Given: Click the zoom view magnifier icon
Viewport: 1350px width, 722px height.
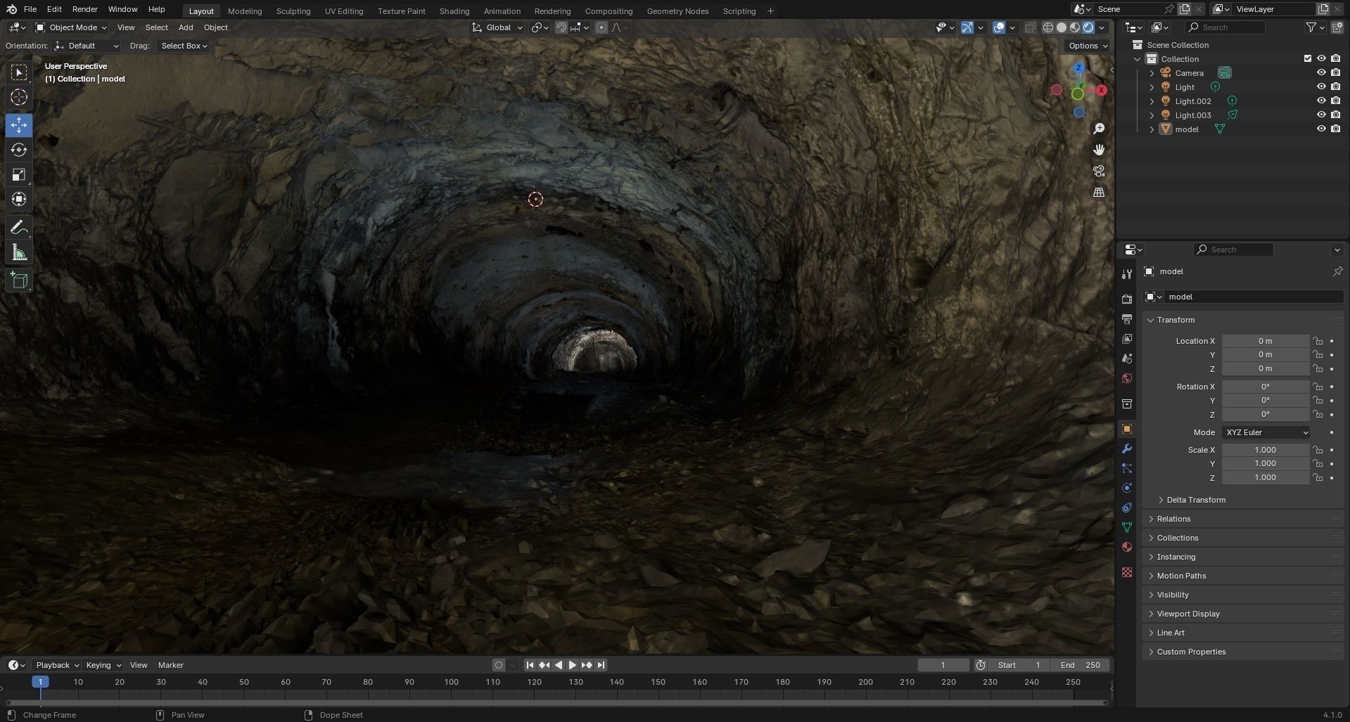Looking at the screenshot, I should tap(1099, 129).
